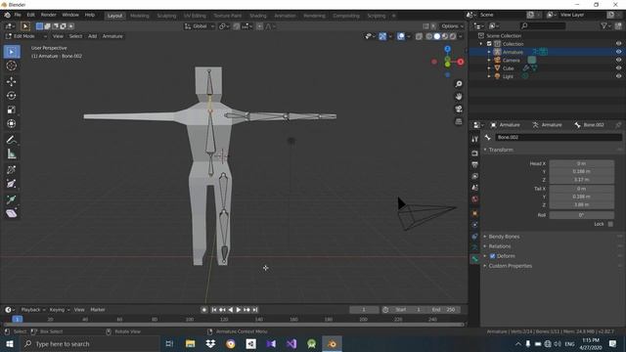Select the Extrude bone tool
This screenshot has height=352, width=626.
[11, 199]
